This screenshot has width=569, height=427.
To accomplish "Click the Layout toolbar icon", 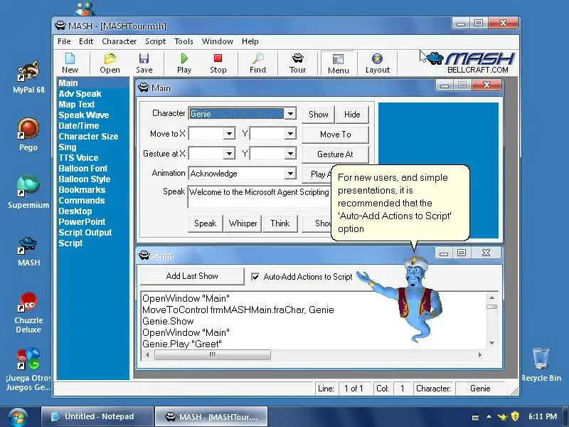I will tap(378, 63).
